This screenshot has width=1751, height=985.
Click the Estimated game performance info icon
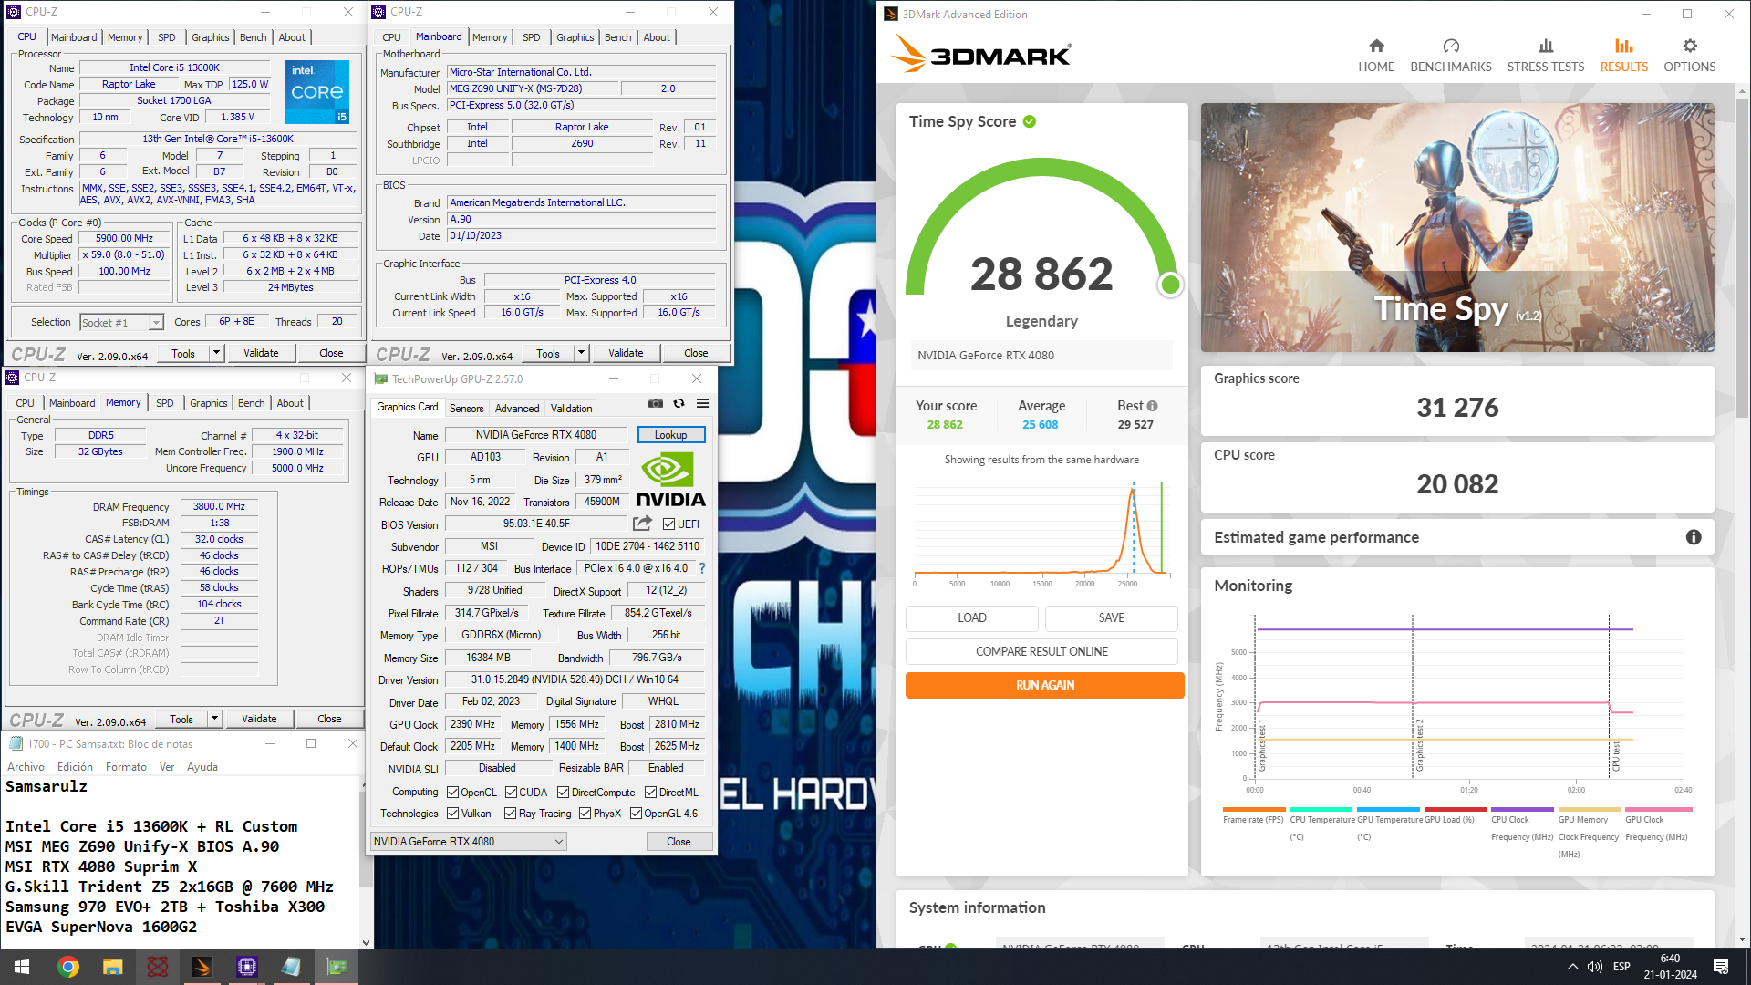(1694, 537)
